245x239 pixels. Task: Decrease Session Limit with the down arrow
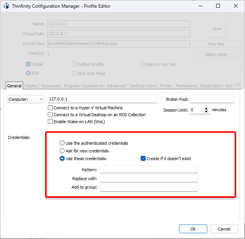[206, 112]
